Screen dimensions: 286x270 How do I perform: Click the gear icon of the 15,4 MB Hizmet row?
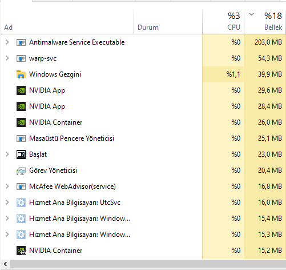coord(21,219)
